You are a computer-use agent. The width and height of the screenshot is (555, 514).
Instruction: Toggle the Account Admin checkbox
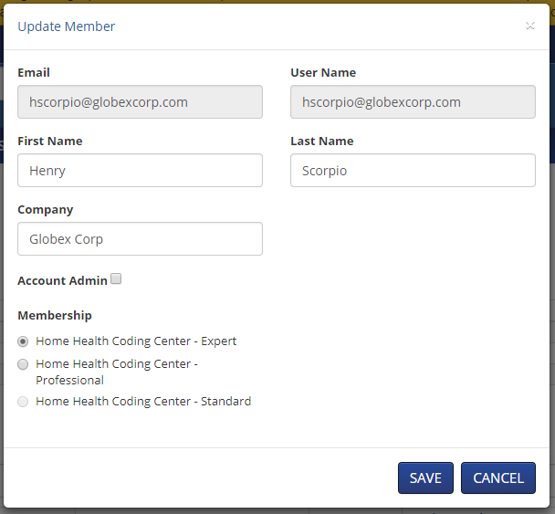tap(116, 278)
